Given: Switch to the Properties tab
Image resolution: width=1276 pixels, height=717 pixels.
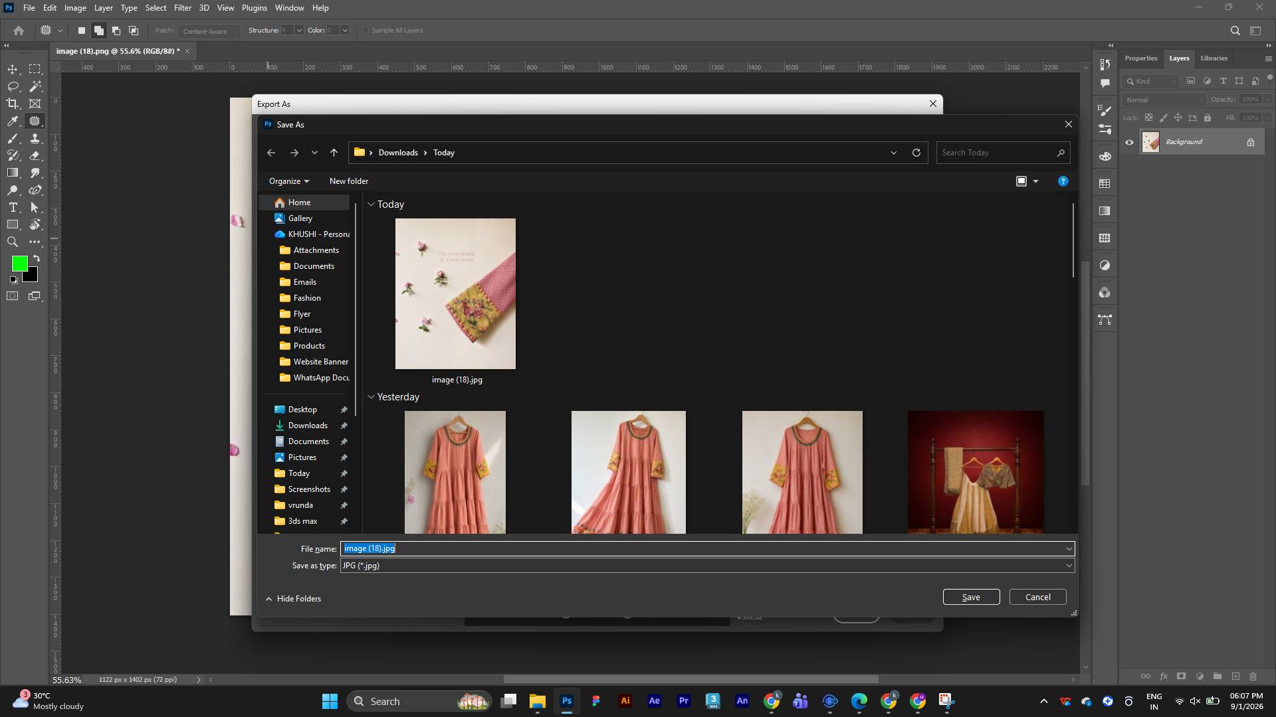Looking at the screenshot, I should tap(1141, 58).
